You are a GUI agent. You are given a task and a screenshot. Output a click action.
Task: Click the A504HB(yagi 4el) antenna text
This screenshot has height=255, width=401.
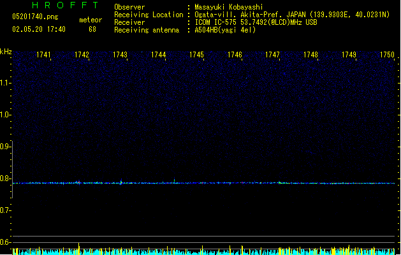pyautogui.click(x=225, y=30)
